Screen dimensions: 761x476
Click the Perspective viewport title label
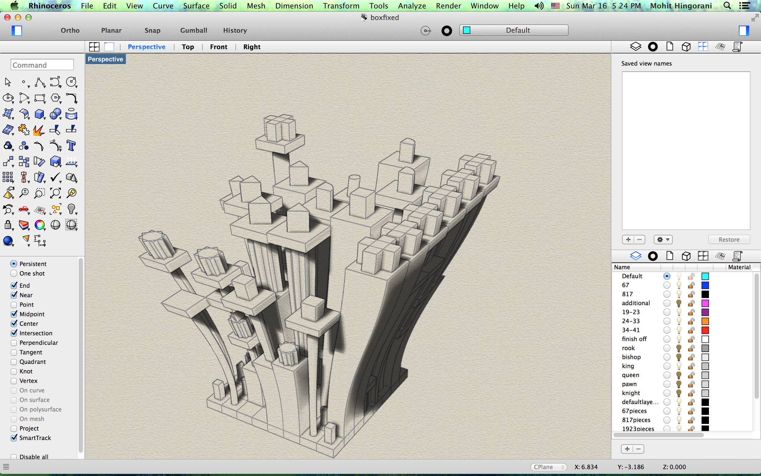105,59
